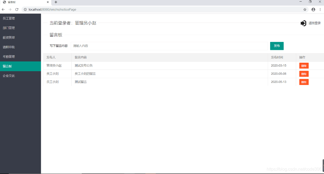
Task: Close the 留言板 browser tab
Action: point(48,2)
